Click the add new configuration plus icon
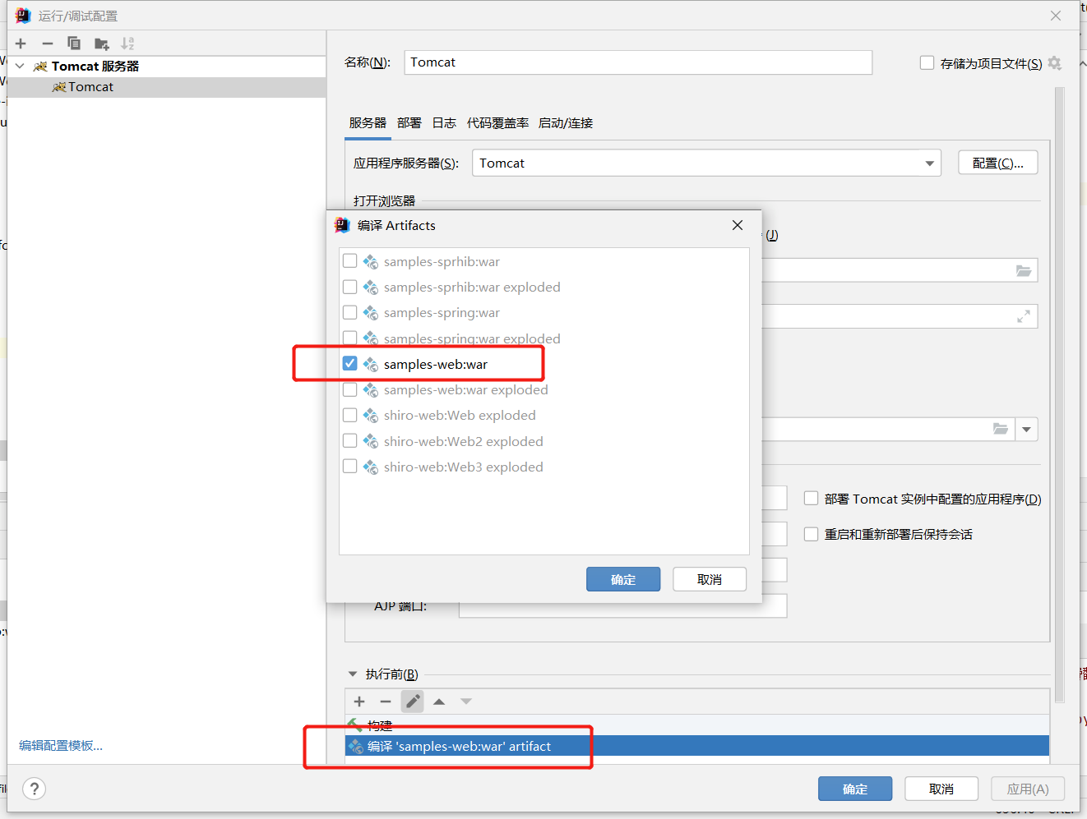Viewport: 1087px width, 819px height. click(x=21, y=44)
